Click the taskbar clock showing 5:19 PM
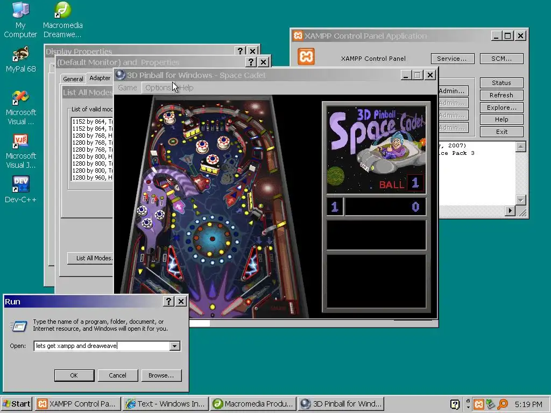This screenshot has height=413, width=551. pyautogui.click(x=528, y=404)
